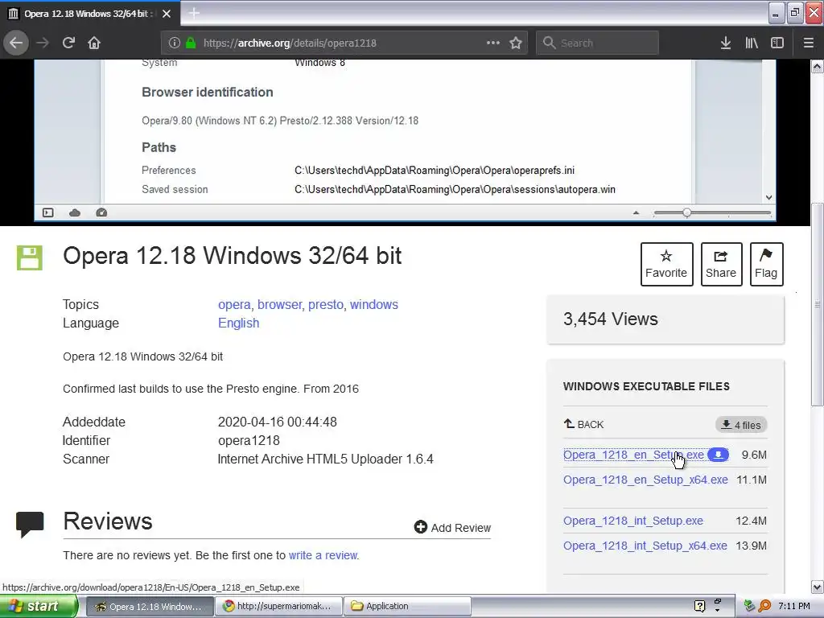824x618 pixels.
Task: Click the panel toggle icon in screenshot viewer
Action: coord(47,212)
